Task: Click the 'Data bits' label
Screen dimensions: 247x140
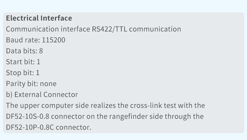Action: coord(21,51)
